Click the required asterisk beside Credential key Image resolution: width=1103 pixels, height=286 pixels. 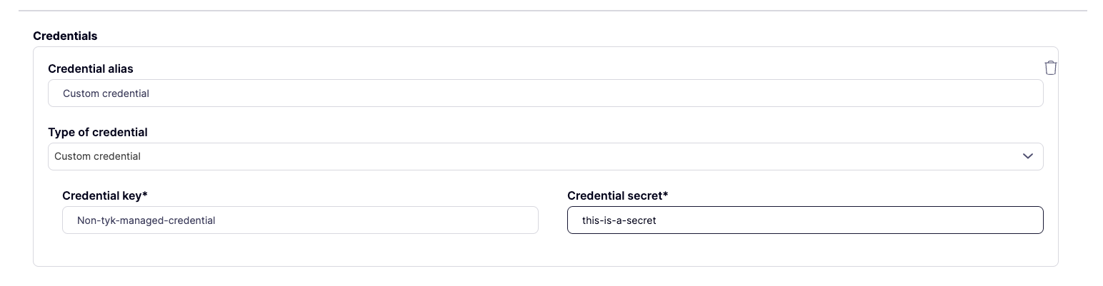145,195
